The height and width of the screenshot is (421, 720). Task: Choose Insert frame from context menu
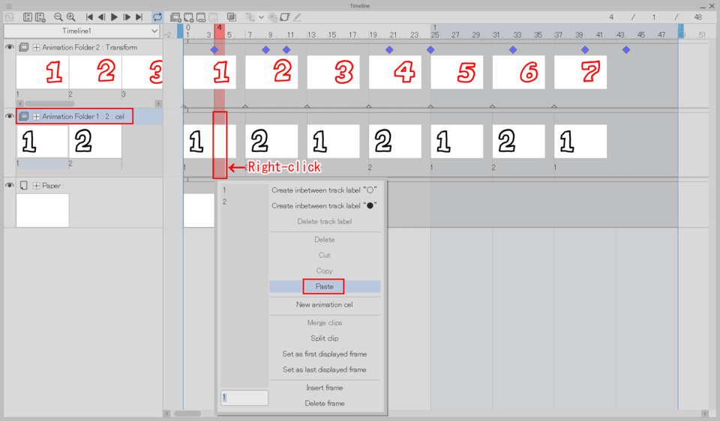[325, 388]
